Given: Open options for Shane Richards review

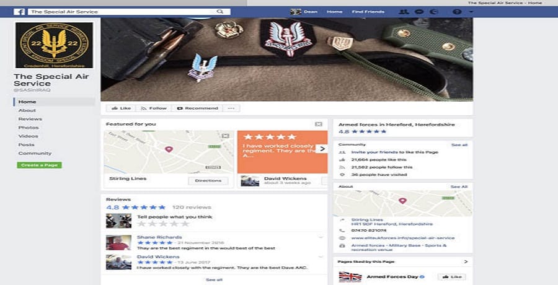Looking at the screenshot, I should click(x=321, y=237).
